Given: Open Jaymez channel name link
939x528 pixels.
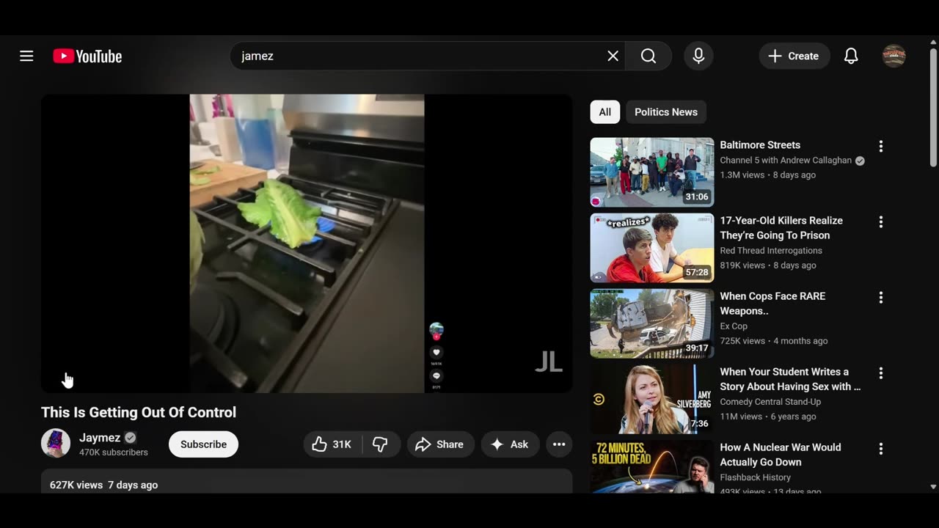Looking at the screenshot, I should pos(100,438).
